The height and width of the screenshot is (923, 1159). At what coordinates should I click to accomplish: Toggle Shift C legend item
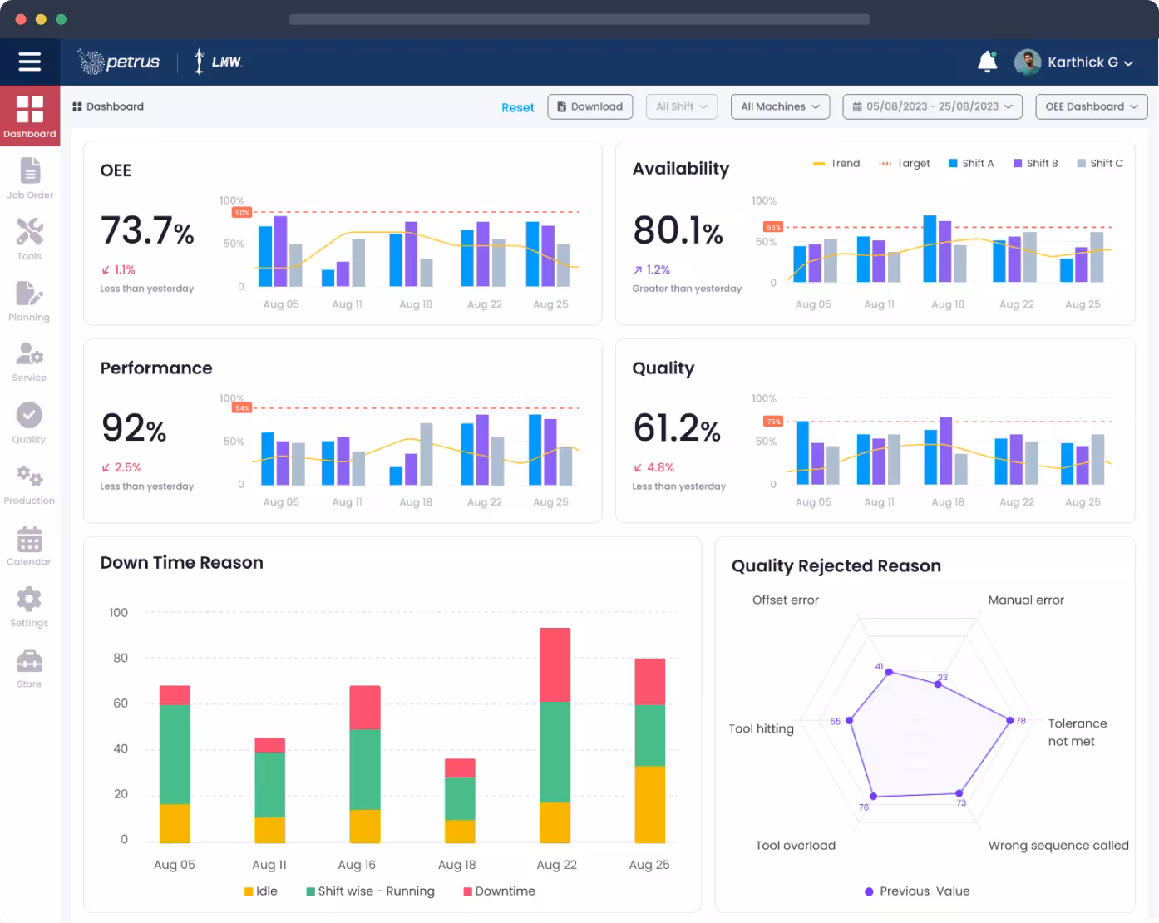pyautogui.click(x=1100, y=163)
